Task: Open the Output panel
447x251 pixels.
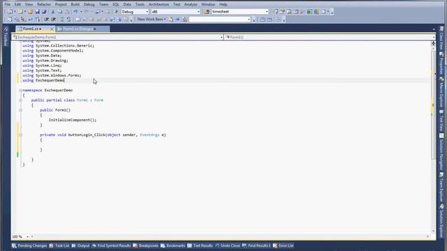Action: (x=81, y=245)
